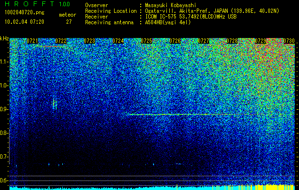
Task: Click the 0.8 kHz frequency label
Action: pos(4,133)
